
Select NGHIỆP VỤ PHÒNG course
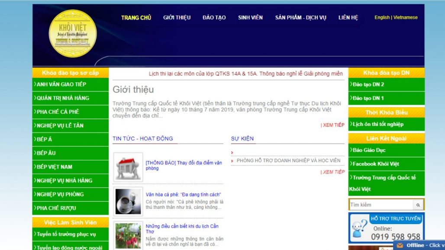[x=71, y=195]
